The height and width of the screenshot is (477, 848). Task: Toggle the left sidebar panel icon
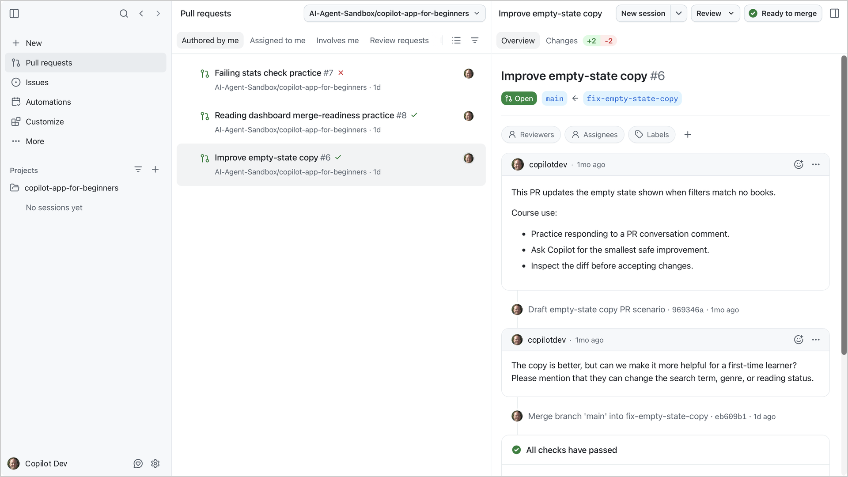(x=14, y=14)
